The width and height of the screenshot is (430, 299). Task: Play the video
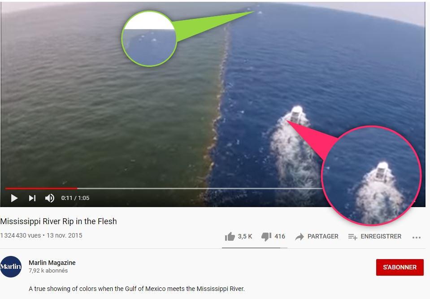pos(14,198)
